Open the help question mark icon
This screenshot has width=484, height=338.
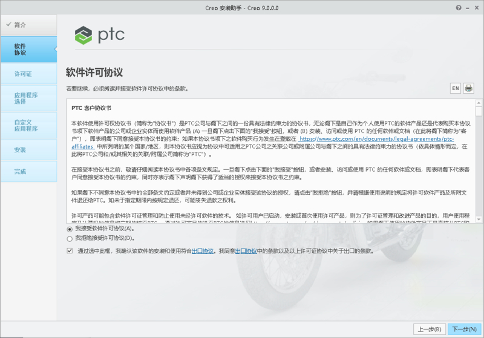tap(459, 8)
